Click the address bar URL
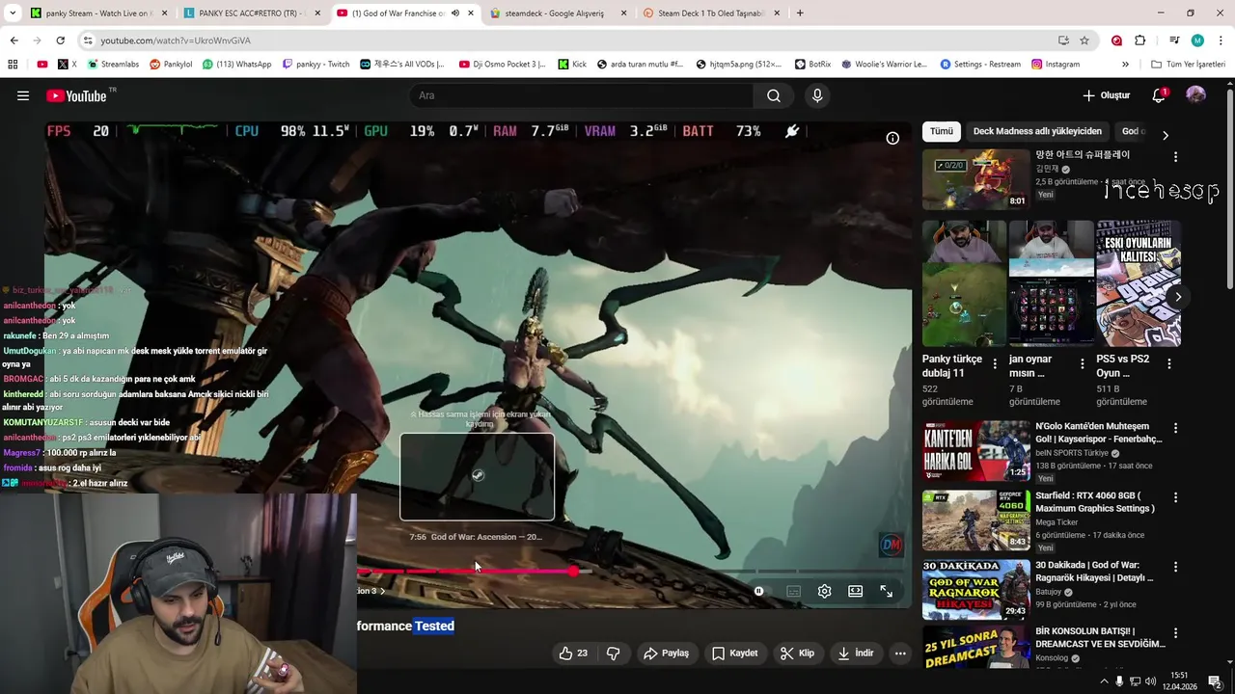 tap(175, 40)
